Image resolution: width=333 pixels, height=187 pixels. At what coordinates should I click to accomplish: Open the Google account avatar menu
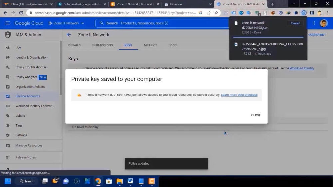tap(324, 23)
